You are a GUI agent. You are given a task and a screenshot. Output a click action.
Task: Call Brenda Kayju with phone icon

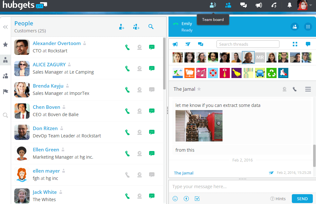click(x=127, y=90)
